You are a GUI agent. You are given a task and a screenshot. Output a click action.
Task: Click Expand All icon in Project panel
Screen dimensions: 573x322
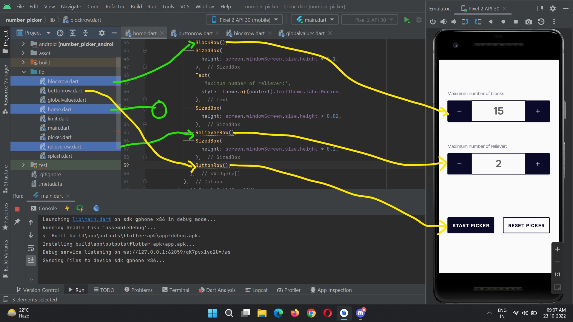pyautogui.click(x=73, y=33)
